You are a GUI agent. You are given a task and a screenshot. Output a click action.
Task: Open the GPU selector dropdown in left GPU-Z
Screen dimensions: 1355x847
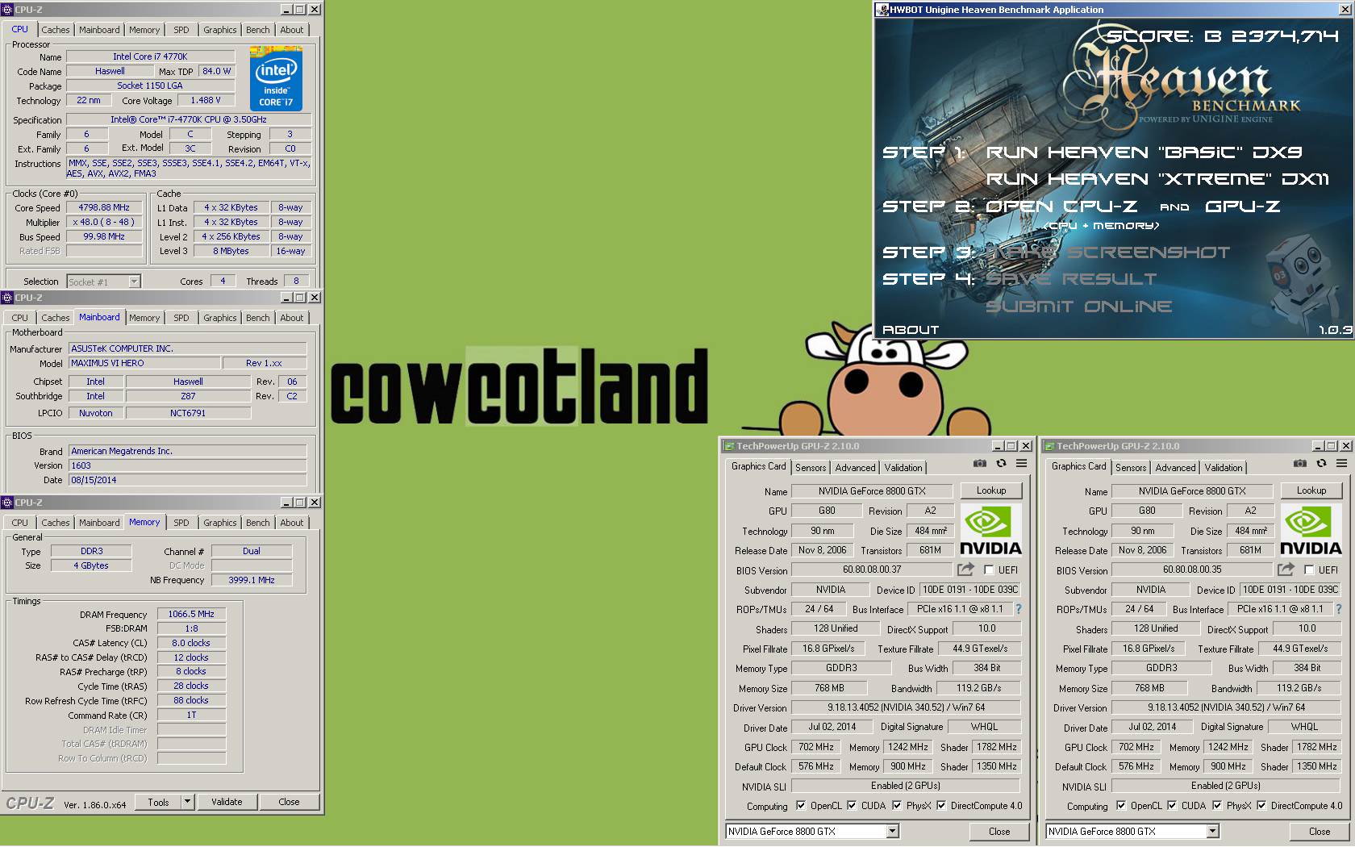(x=892, y=832)
